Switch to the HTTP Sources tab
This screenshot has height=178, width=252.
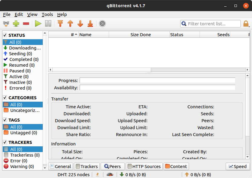point(144,167)
